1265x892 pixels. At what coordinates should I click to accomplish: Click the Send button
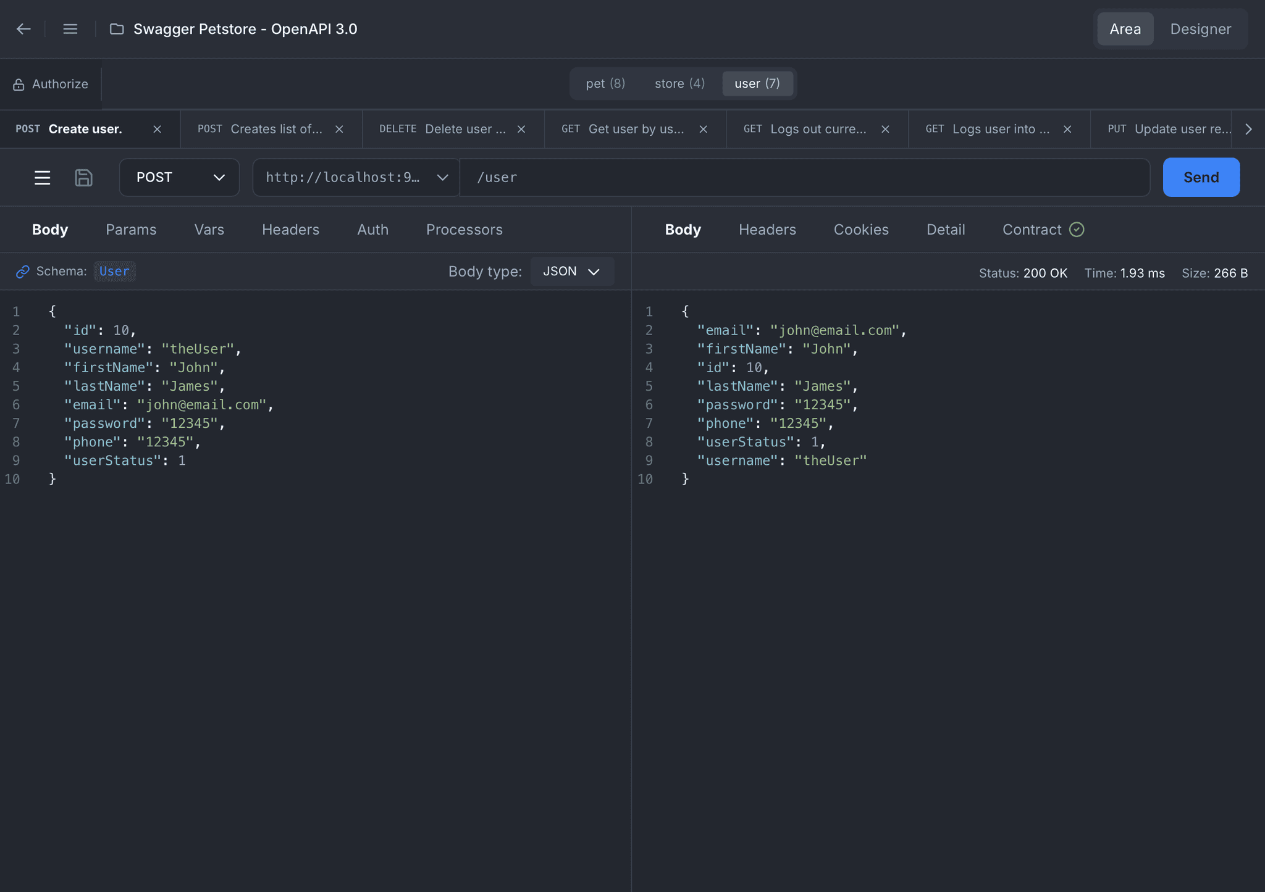tap(1201, 177)
